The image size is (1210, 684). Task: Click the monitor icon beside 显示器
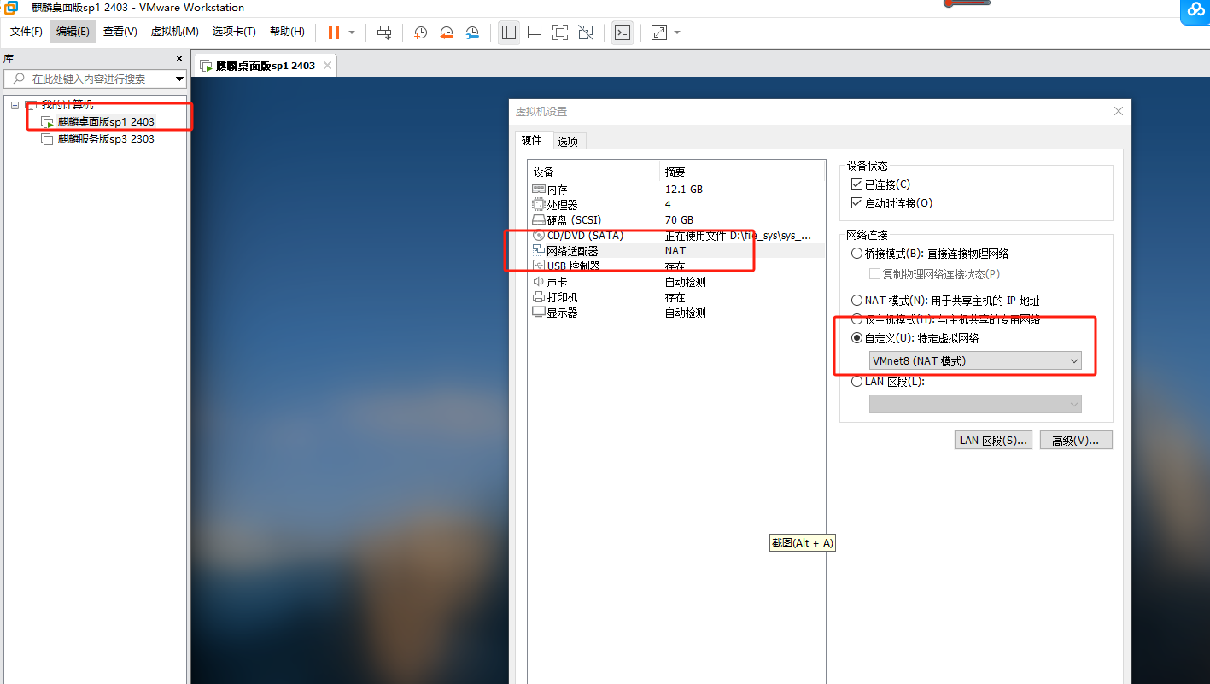(x=538, y=313)
